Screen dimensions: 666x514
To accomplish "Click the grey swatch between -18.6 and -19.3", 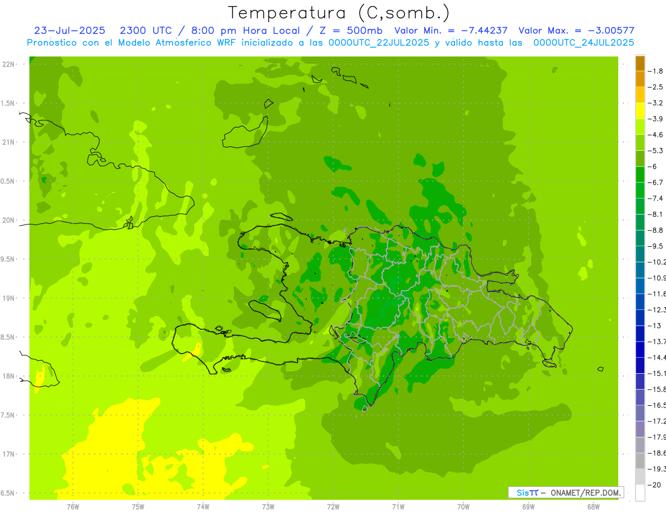I will click(640, 461).
